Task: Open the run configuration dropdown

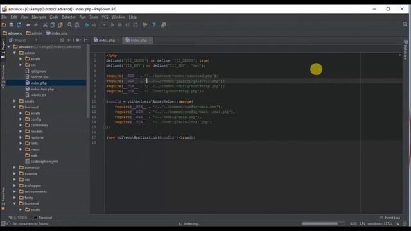Action: pos(104,25)
